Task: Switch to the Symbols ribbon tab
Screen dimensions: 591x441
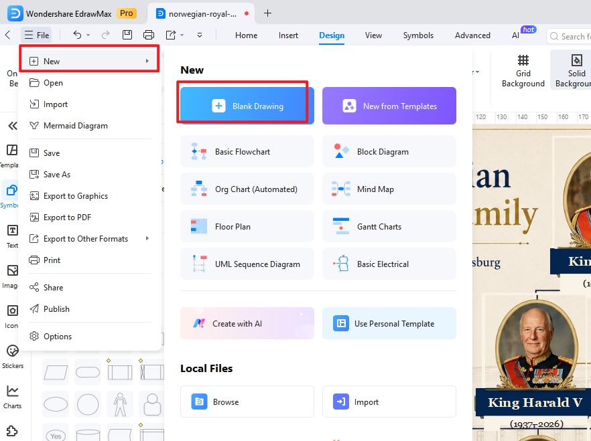Action: (x=418, y=35)
